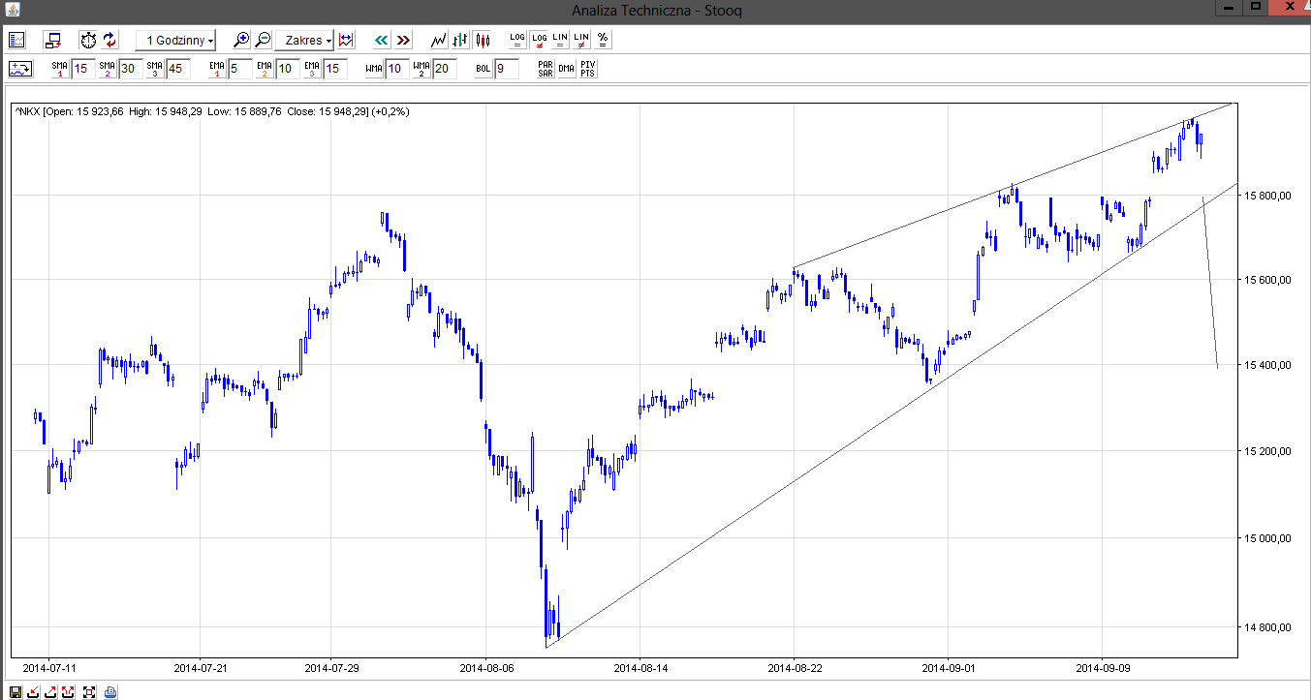Close the Analiza Techniczna window
The width and height of the screenshot is (1311, 700).
1290,7
